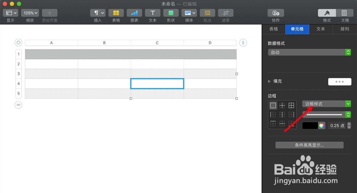Click the selected cell C4

point(157,84)
